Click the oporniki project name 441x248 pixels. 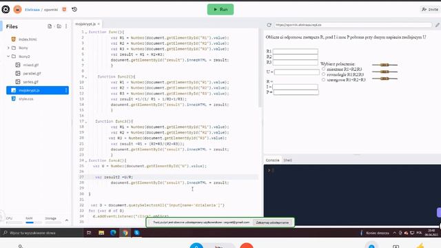[x=51, y=10]
